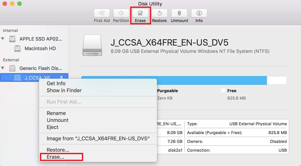Image resolution: width=301 pixels, height=166 pixels.
Task: Close the Disk Utility window
Action: coord(5,4)
